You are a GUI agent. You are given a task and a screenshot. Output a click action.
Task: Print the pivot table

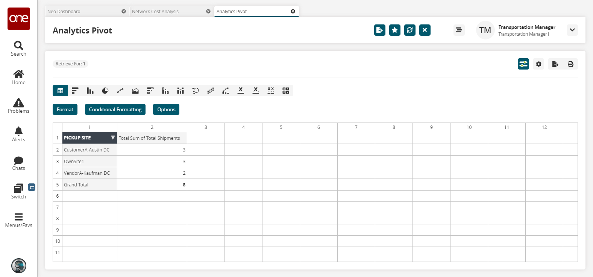(570, 64)
